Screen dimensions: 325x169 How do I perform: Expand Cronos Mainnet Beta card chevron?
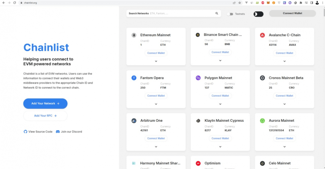pos(285,104)
